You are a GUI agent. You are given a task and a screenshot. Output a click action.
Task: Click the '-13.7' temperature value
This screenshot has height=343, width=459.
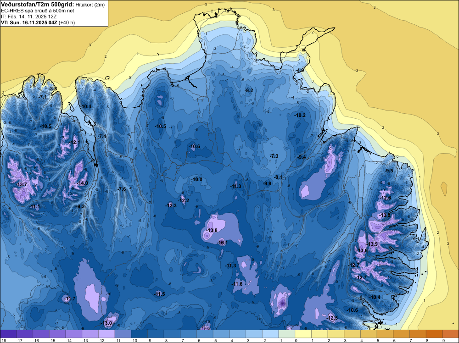coord(22,184)
